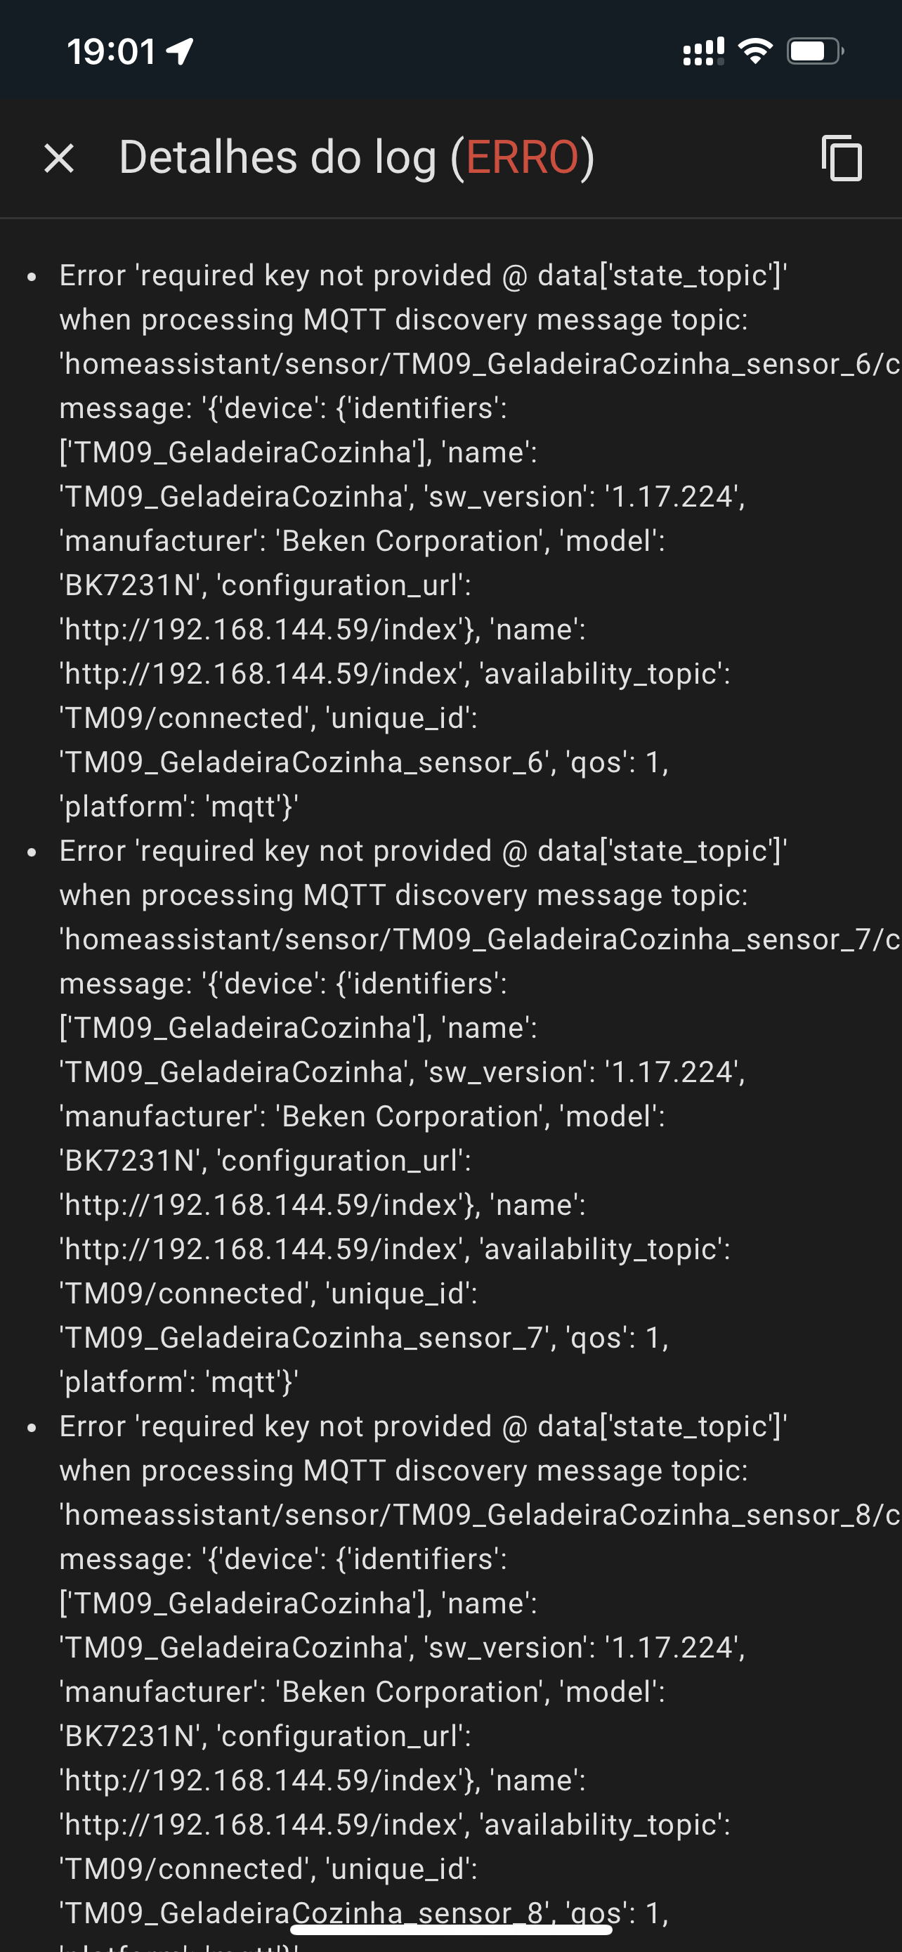Tap the sensor_7 discovery topic path line

pos(481,939)
